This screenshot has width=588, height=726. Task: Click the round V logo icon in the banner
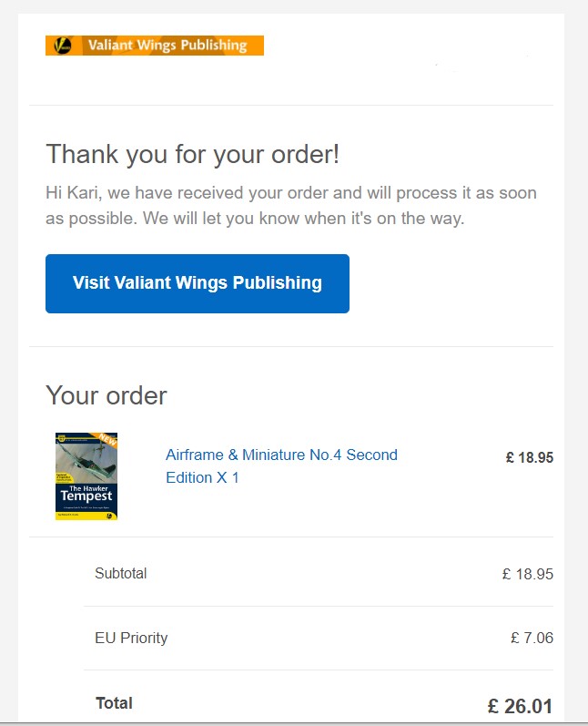tap(63, 46)
